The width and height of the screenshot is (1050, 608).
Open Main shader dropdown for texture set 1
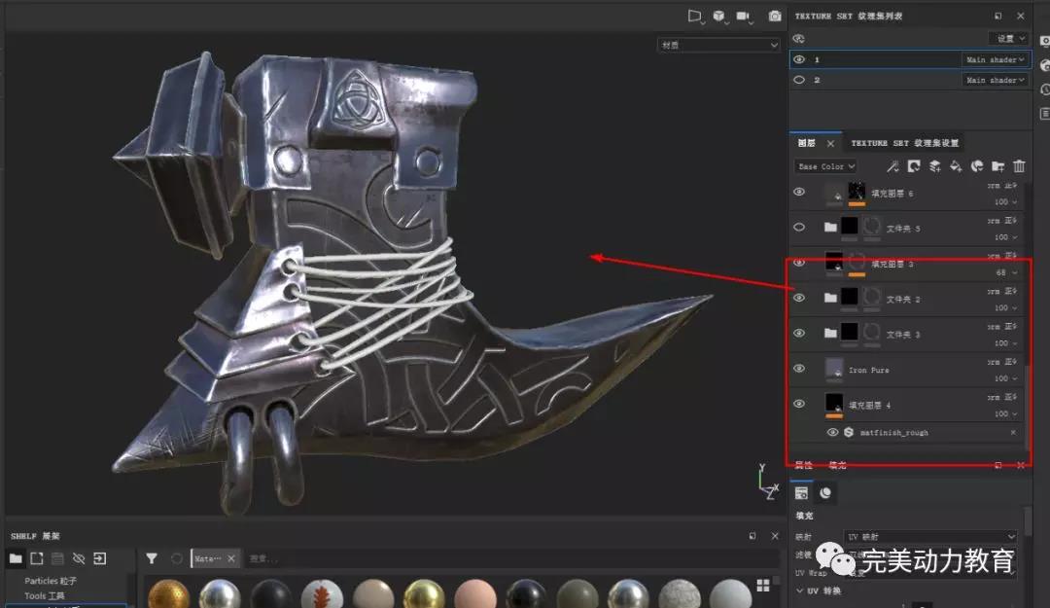click(996, 59)
